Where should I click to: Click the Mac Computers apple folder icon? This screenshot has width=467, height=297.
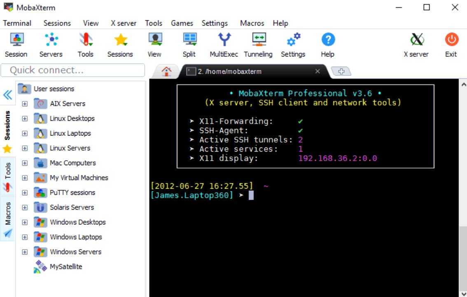40,163
